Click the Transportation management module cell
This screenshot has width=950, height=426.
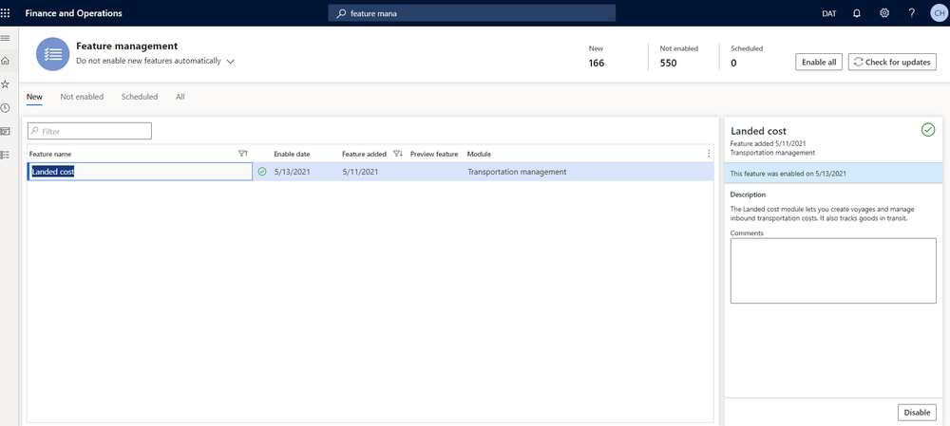(517, 172)
